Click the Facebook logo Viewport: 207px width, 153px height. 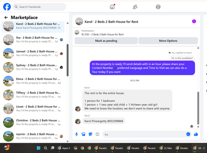click(x=7, y=7)
